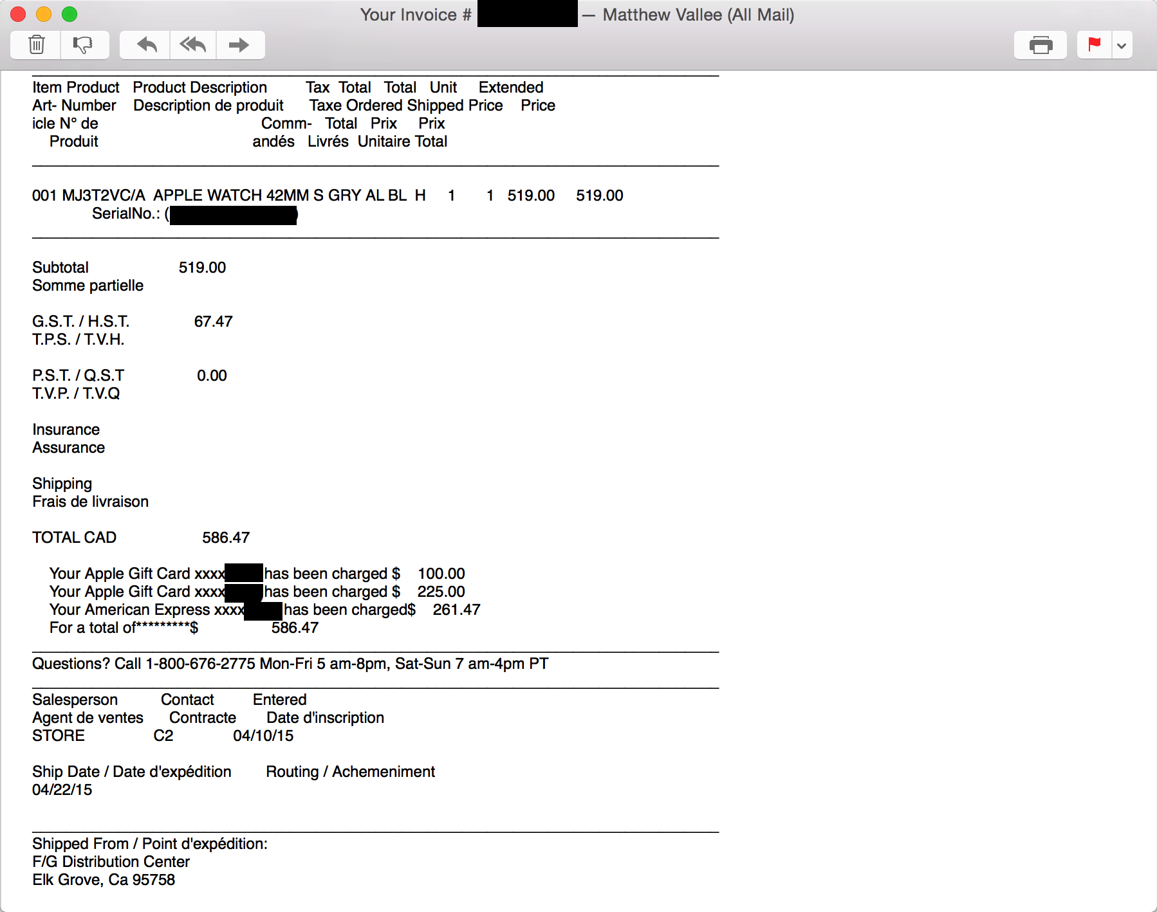
Task: Click the Unit Price value next to quantity
Action: 531,196
